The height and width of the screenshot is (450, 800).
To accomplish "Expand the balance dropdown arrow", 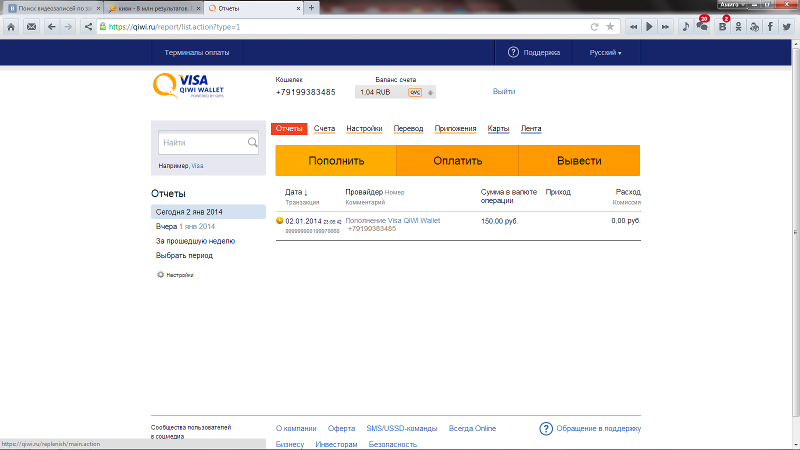I will (430, 92).
